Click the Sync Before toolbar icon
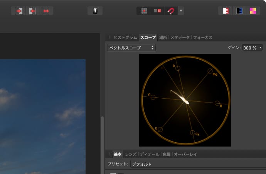Screen dimensions: 266x174 click(19, 11)
